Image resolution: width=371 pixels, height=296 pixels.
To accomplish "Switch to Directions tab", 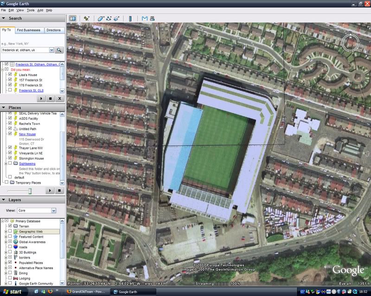I will tap(53, 30).
